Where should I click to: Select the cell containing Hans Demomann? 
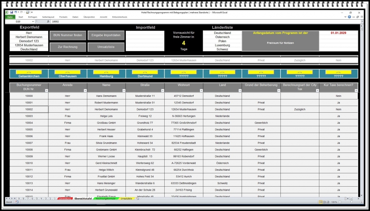(106, 96)
